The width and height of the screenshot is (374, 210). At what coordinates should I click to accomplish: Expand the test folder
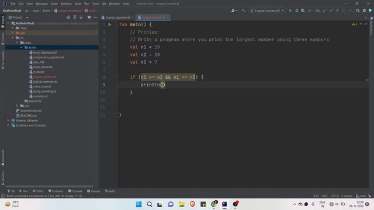[x=17, y=106]
